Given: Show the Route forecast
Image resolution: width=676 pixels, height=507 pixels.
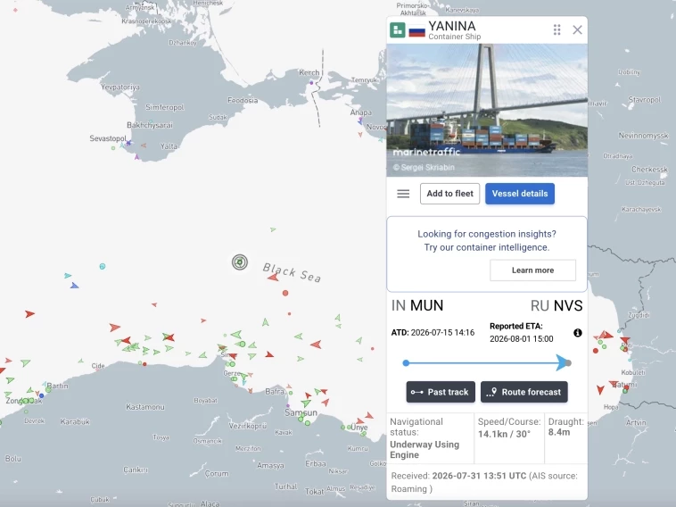Looking at the screenshot, I should click(x=524, y=392).
